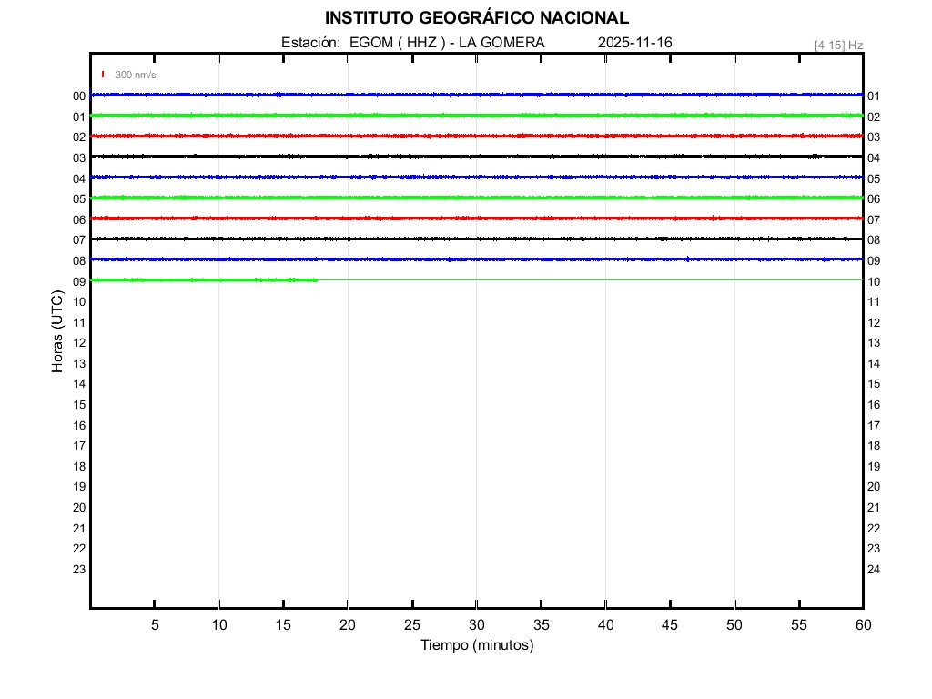Image resolution: width=932 pixels, height=699 pixels.
Task: Click the [4 15] Hz filter label
Action: click(x=838, y=45)
